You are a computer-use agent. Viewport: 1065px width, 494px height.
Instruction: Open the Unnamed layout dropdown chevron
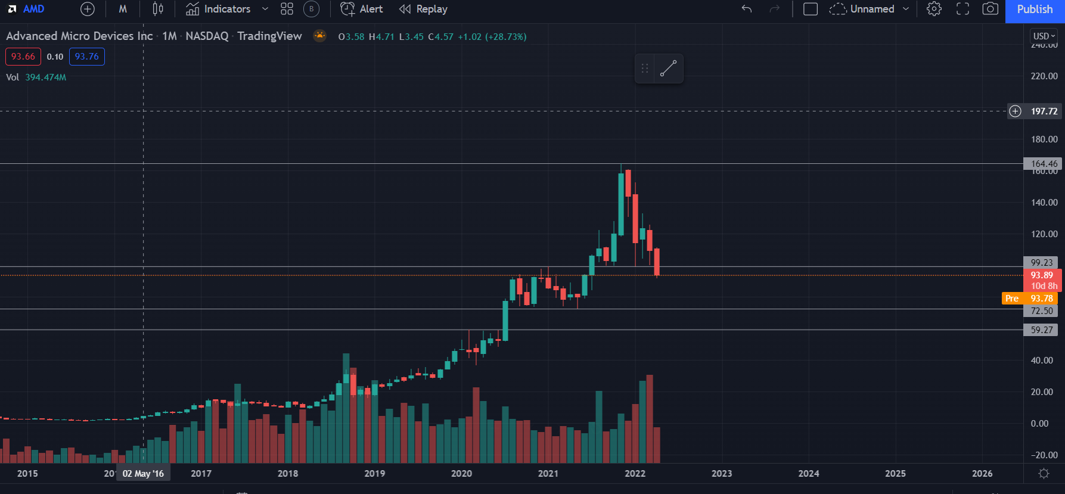click(906, 9)
